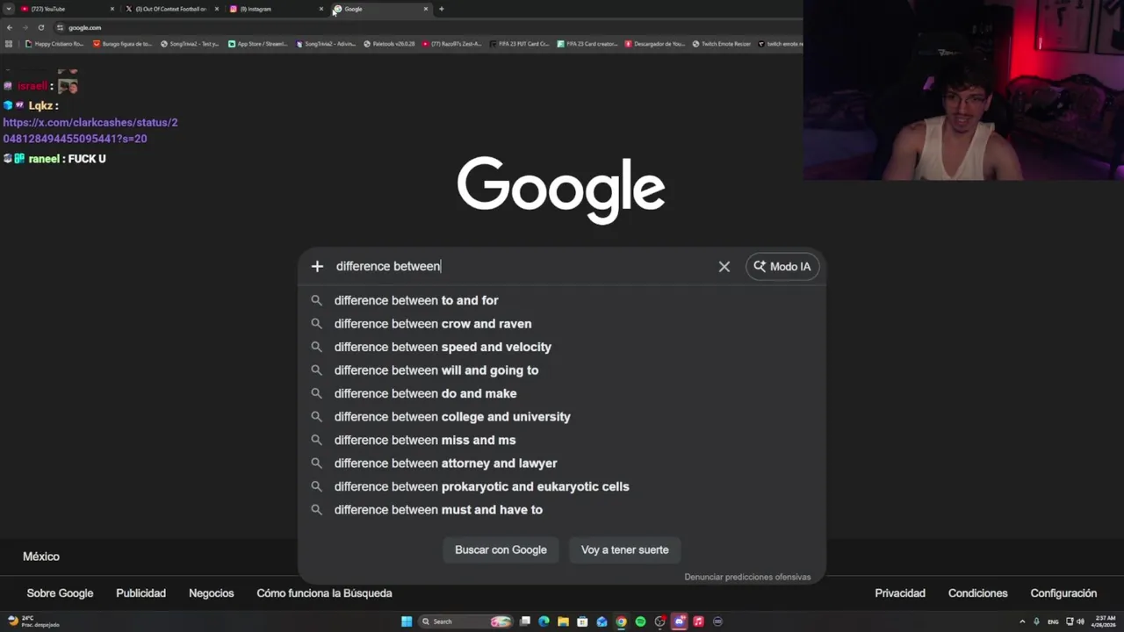Reload the page
Screen dimensions: 1124x632
click(40, 27)
